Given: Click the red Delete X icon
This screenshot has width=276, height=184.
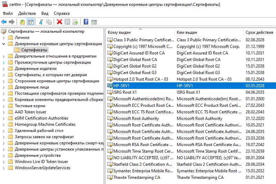Looking at the screenshot, I should click(x=60, y=22).
